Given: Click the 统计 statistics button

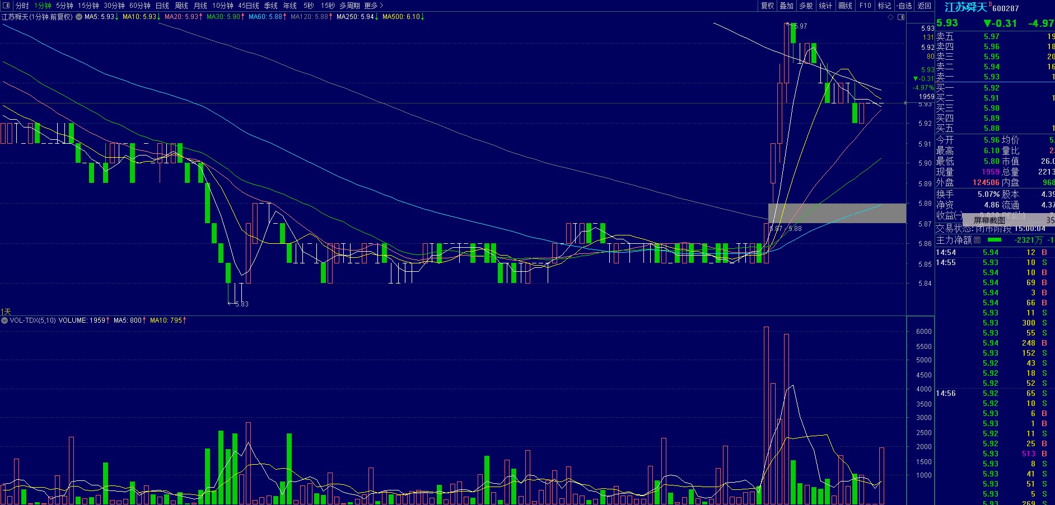Looking at the screenshot, I should pyautogui.click(x=825, y=6).
